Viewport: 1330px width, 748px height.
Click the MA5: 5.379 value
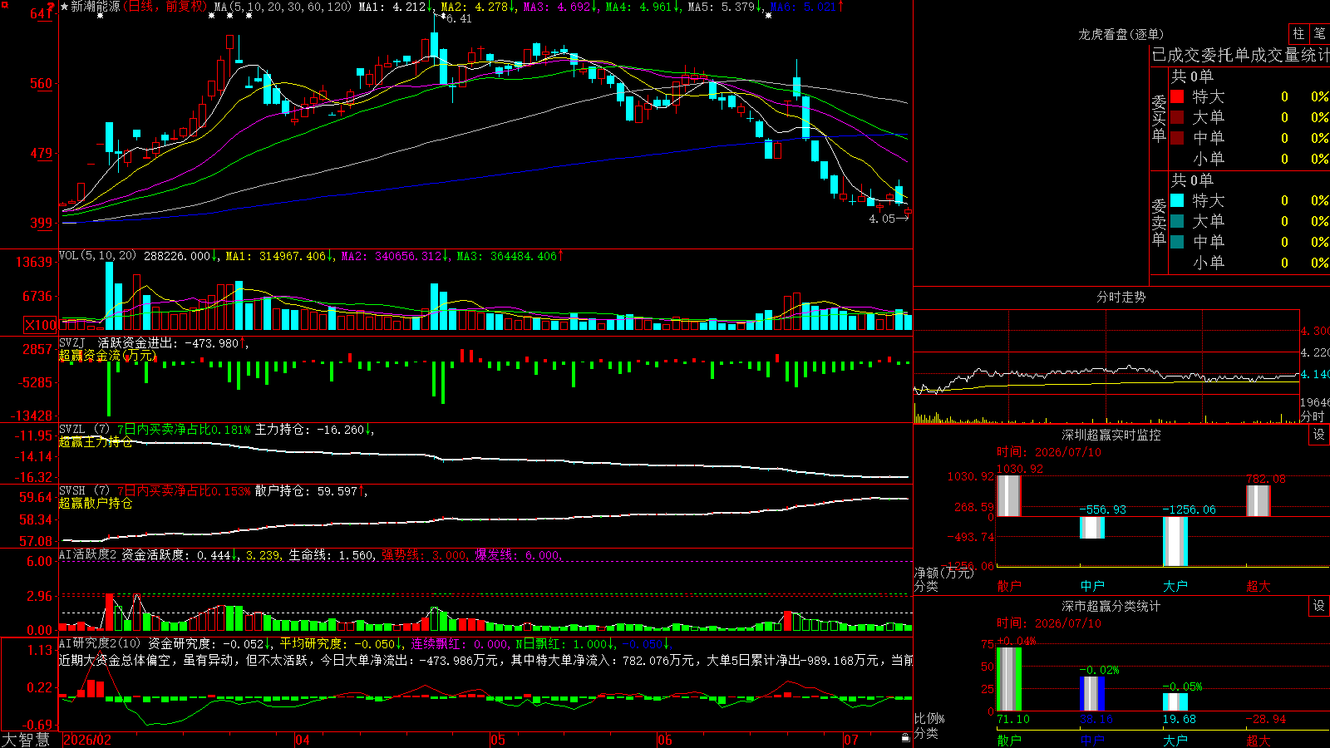(x=722, y=7)
